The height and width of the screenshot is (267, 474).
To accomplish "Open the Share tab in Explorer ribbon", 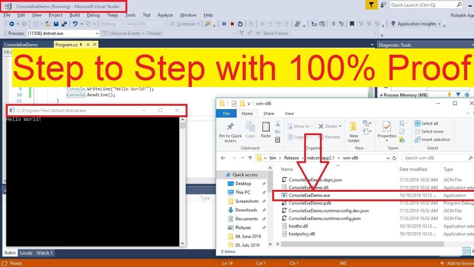I will click(x=268, y=113).
